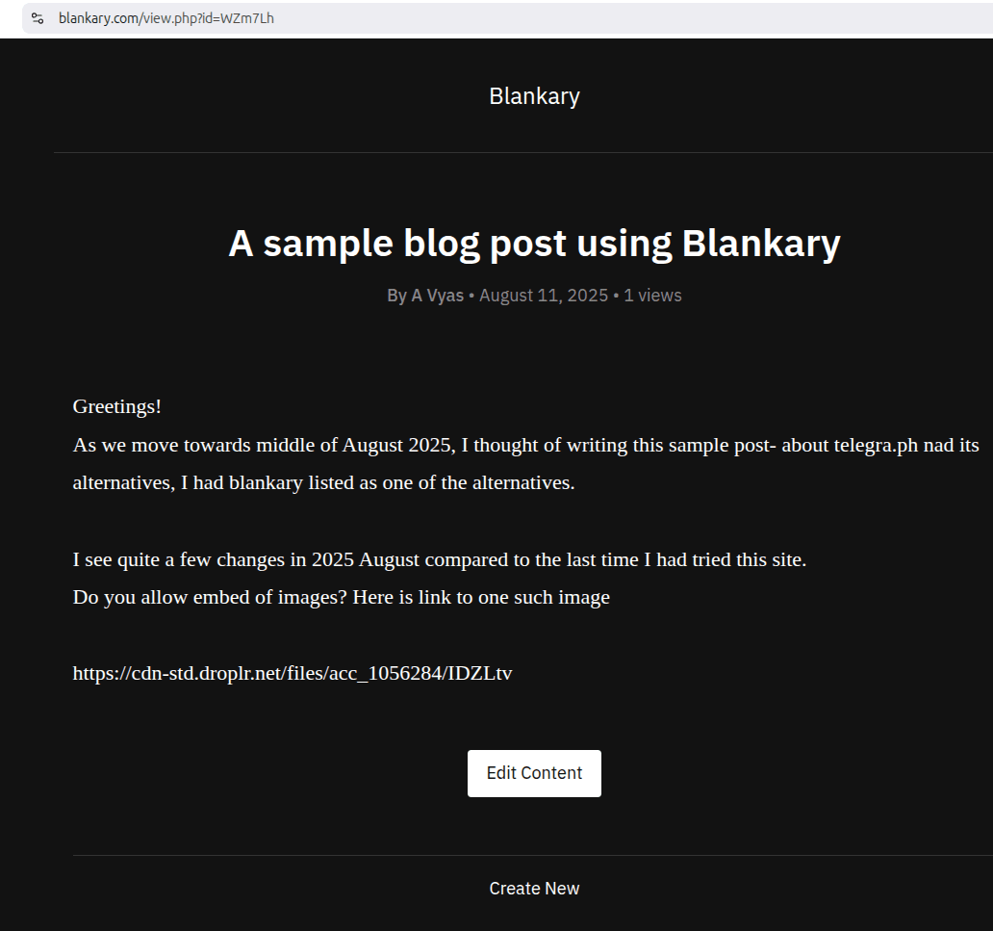Click the cdn-std.droplr.net image URL text
Image resolution: width=993 pixels, height=931 pixels.
pyautogui.click(x=293, y=673)
